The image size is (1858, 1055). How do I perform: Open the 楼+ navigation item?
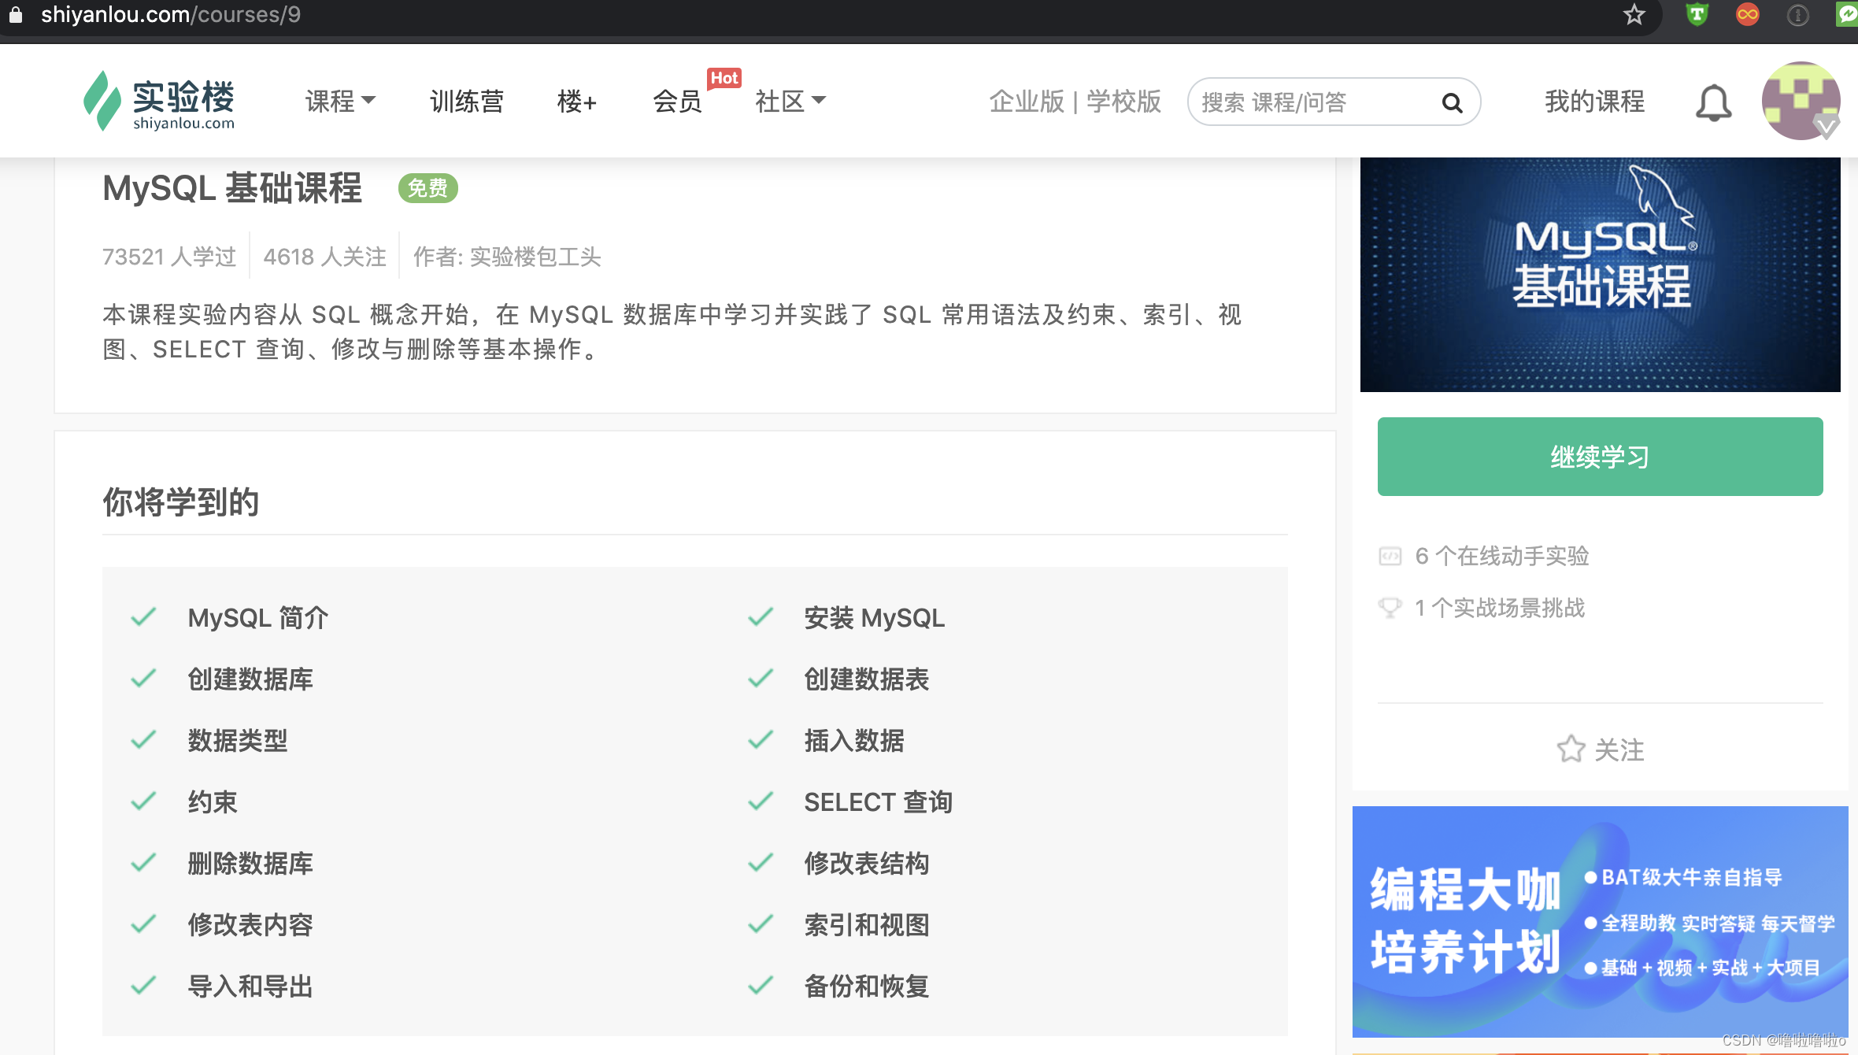(576, 102)
